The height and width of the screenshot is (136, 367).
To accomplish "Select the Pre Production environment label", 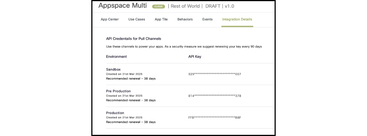I will (x=118, y=91).
